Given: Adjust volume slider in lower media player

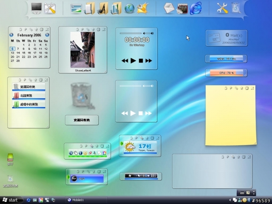Looking at the screenshot, I should [x=148, y=86].
